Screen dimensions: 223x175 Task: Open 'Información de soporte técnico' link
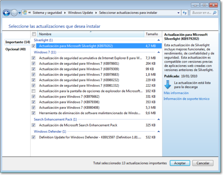tap(187, 99)
